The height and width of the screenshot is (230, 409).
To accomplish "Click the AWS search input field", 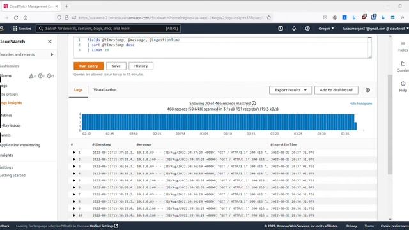I will pos(108,28).
